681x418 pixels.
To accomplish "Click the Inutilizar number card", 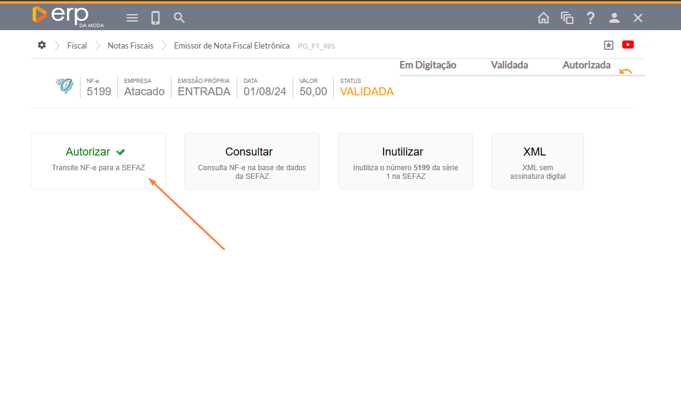I will coord(406,160).
